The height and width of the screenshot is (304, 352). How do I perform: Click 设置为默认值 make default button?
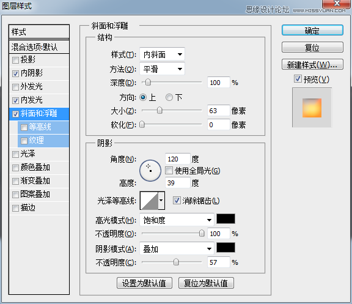(144, 283)
